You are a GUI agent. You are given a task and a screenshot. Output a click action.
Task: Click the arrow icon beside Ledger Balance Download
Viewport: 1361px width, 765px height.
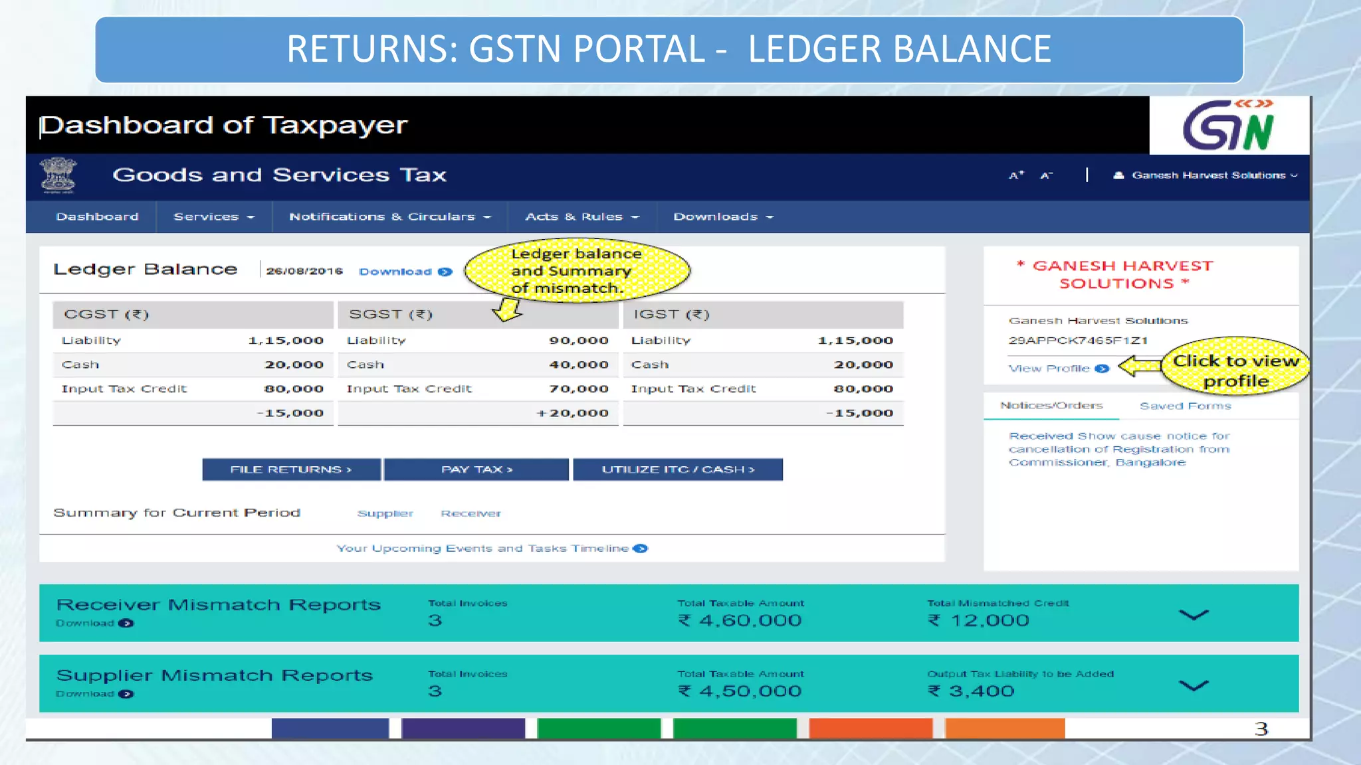tap(445, 272)
